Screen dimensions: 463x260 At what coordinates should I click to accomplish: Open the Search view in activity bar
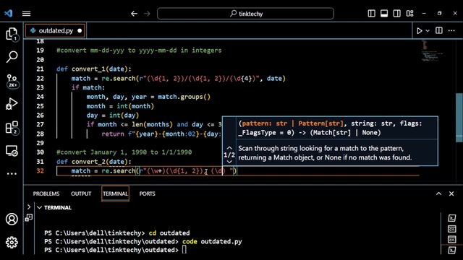(x=12, y=57)
